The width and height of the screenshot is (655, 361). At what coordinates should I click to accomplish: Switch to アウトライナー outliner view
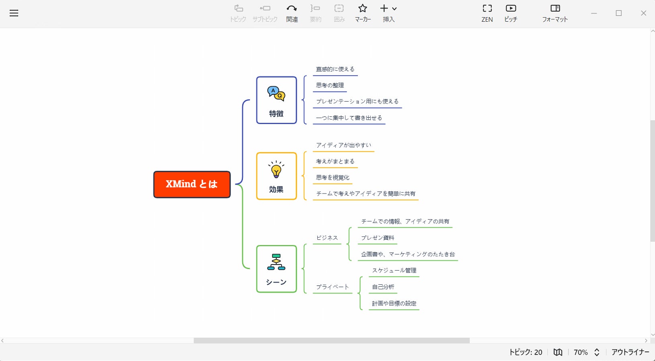click(630, 352)
